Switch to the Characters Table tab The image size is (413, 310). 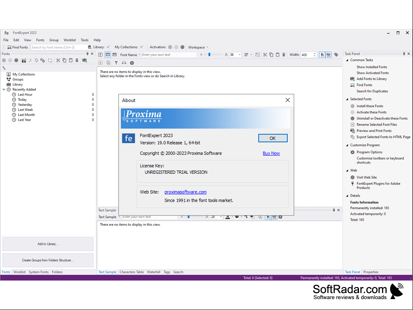coord(132,272)
